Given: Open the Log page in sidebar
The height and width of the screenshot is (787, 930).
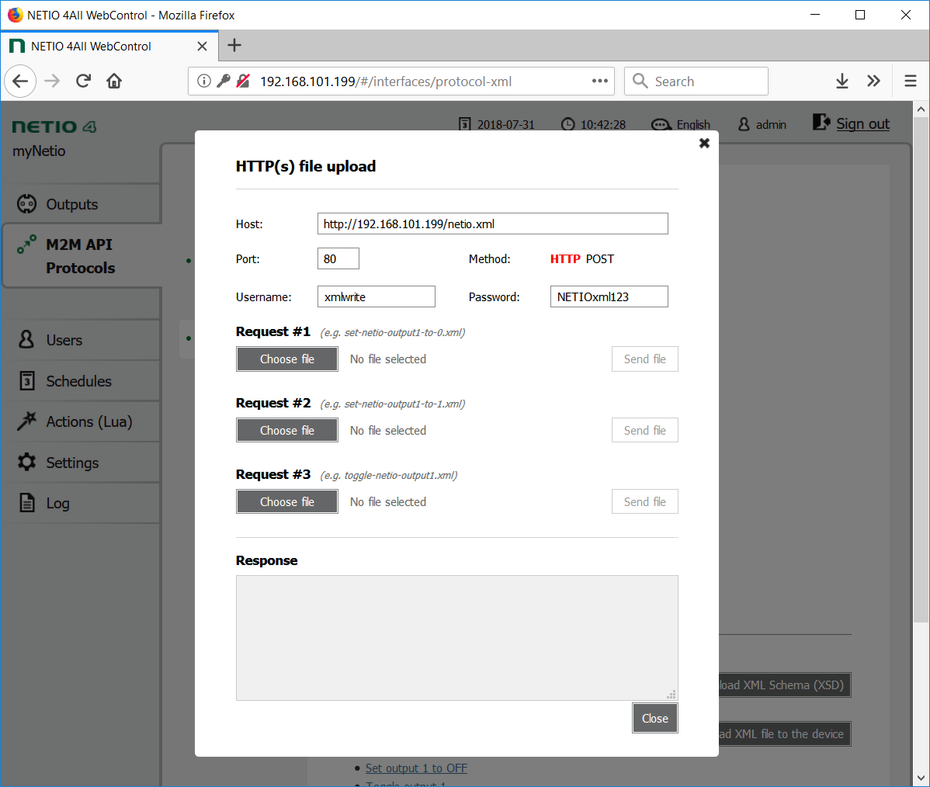Looking at the screenshot, I should (x=82, y=503).
